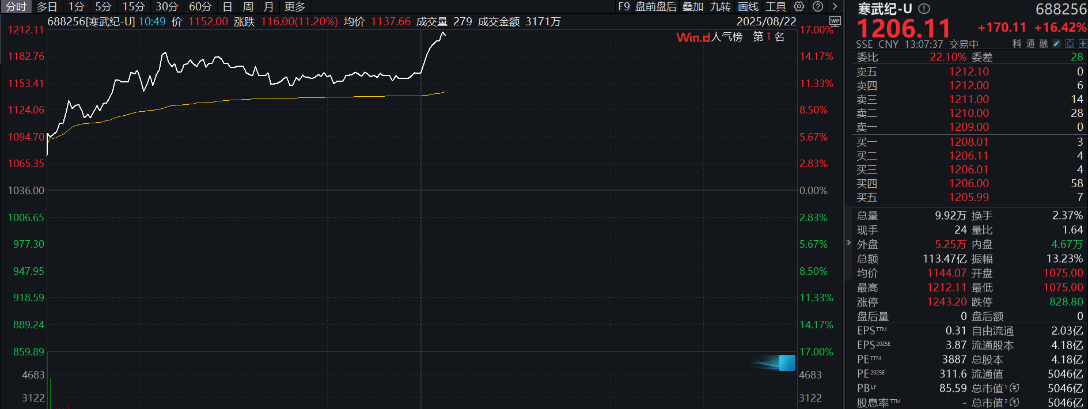Switch to 30分 chart period

coord(167,6)
